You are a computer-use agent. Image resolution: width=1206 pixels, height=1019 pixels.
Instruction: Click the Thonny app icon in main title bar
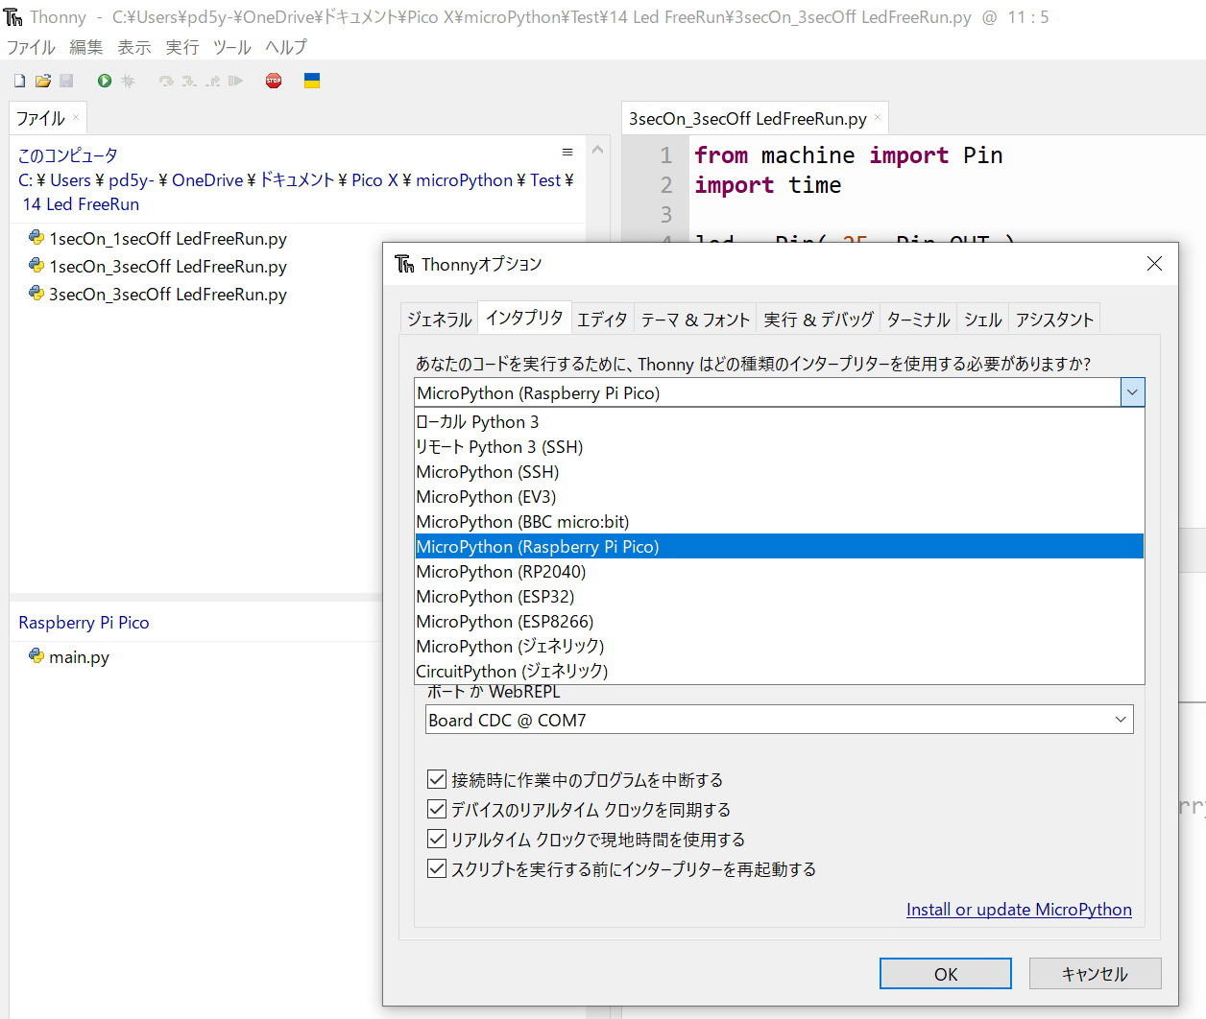point(13,17)
